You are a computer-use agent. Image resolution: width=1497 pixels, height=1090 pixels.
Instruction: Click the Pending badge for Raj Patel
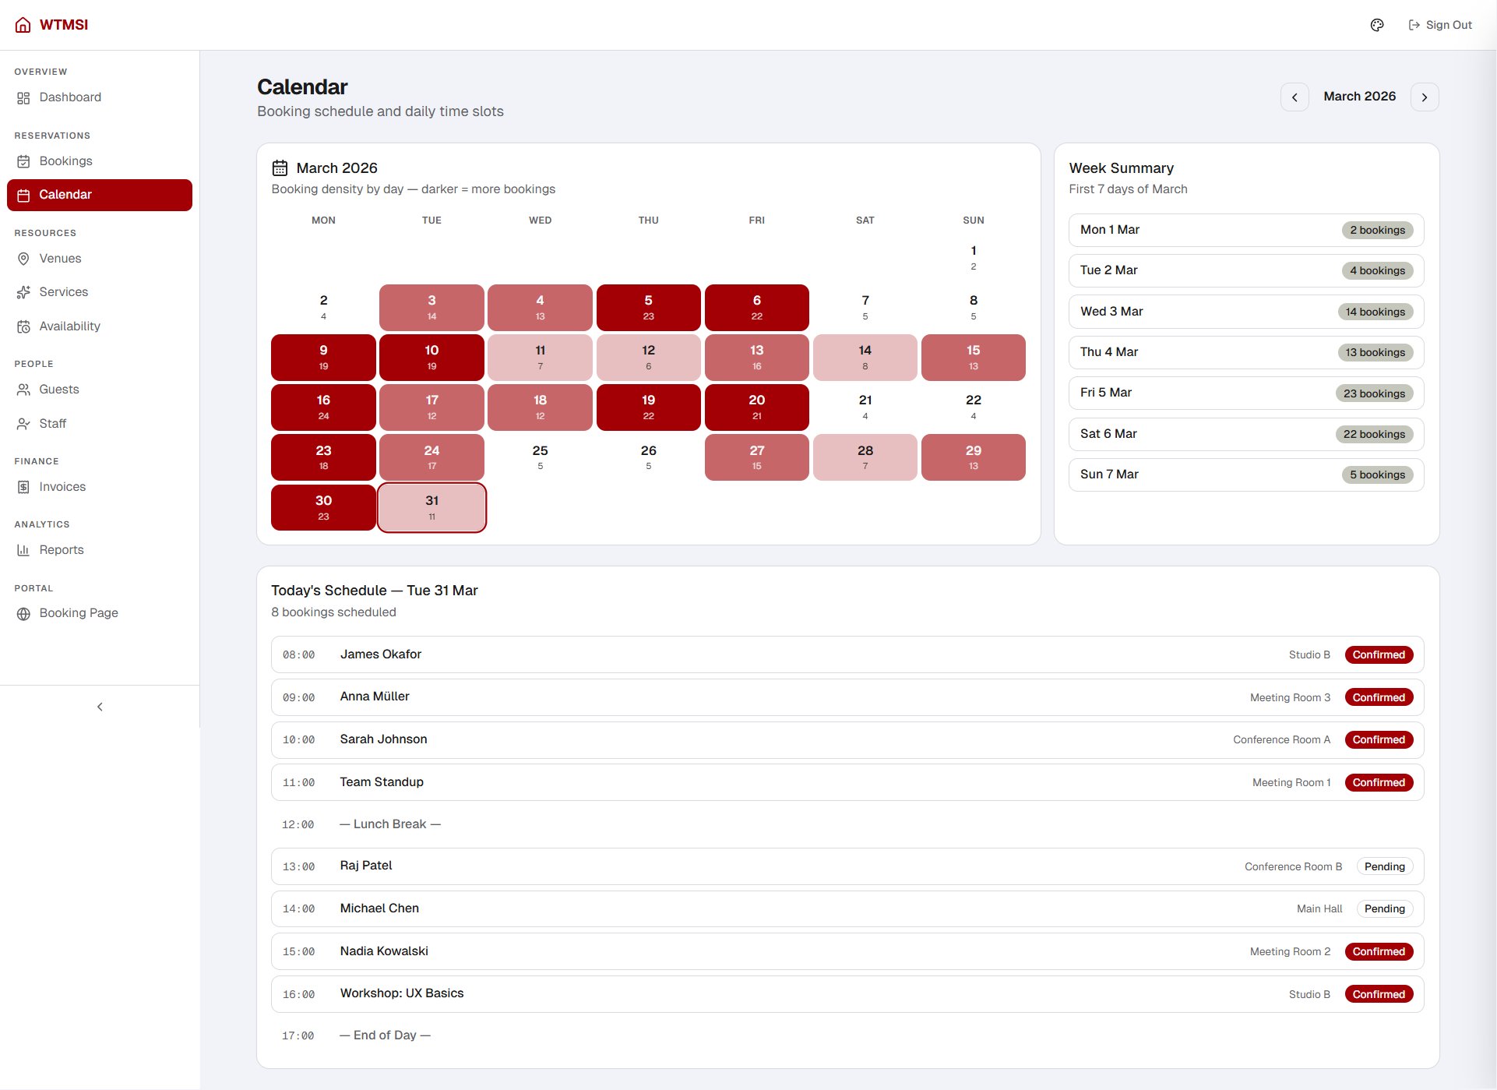1384,866
